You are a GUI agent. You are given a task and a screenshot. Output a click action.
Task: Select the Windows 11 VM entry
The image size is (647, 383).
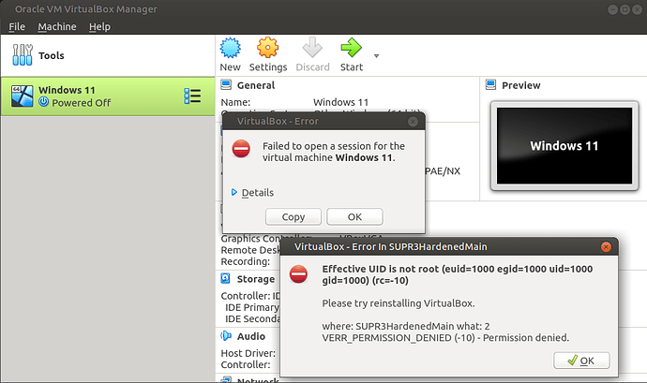(x=108, y=96)
